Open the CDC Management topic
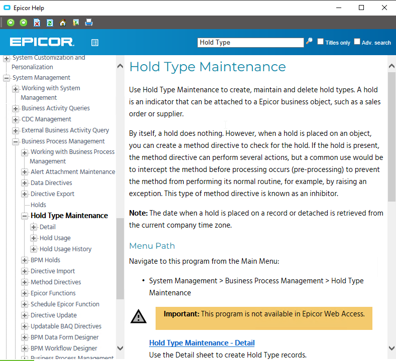Viewport: 396px width, 361px height. [47, 119]
